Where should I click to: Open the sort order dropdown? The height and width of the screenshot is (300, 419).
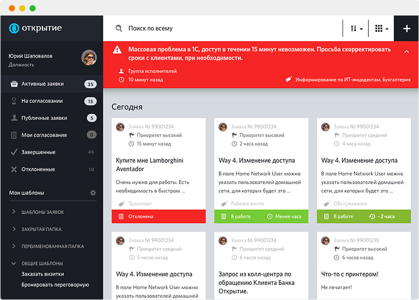point(356,28)
